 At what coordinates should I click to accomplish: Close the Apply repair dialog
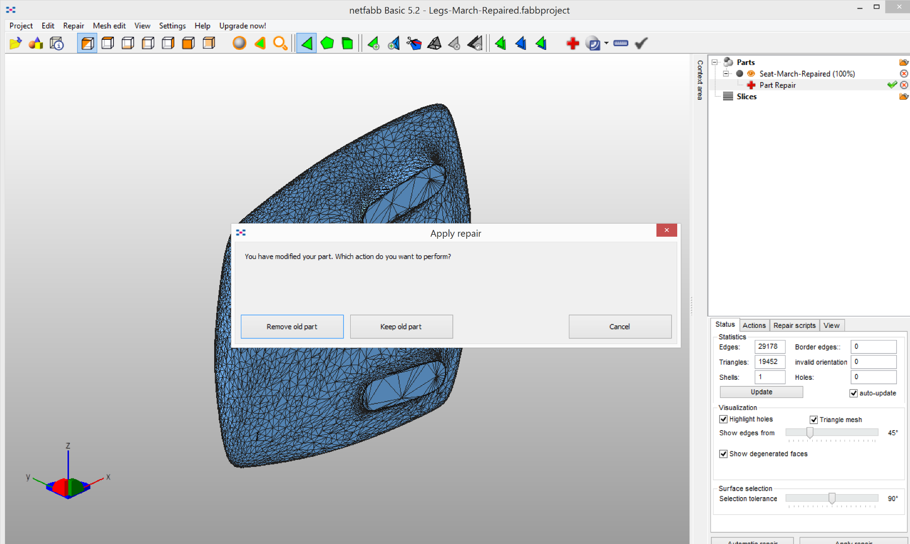(667, 230)
